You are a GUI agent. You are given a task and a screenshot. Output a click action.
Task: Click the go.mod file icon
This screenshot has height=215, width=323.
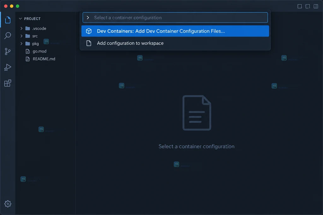28,51
